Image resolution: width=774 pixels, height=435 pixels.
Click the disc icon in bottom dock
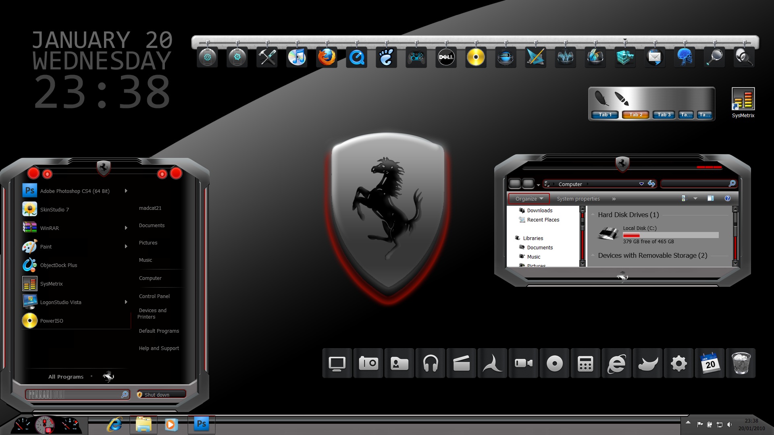[554, 363]
